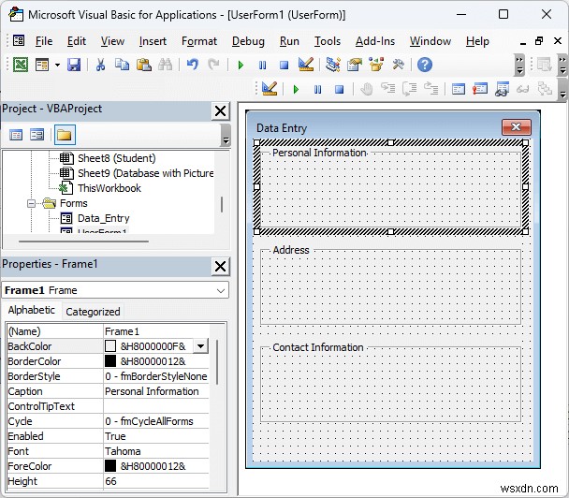The width and height of the screenshot is (569, 498).
Task: Open the Insert menu
Action: pyautogui.click(x=153, y=41)
